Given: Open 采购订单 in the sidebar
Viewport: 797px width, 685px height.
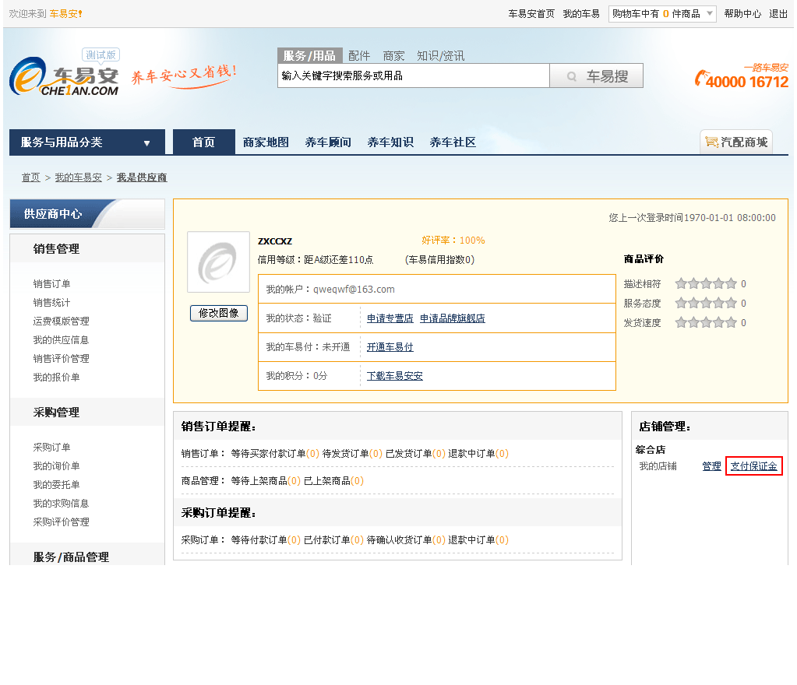Looking at the screenshot, I should pos(52,448).
